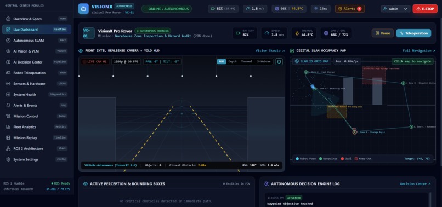Hit the red E-STOP button
Viewport: 442px width, 207px height.
[425, 9]
